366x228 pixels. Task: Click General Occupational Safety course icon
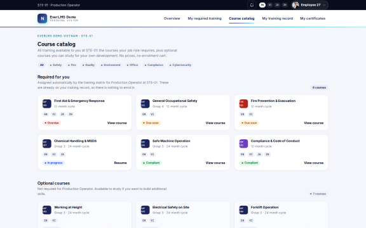(145, 104)
